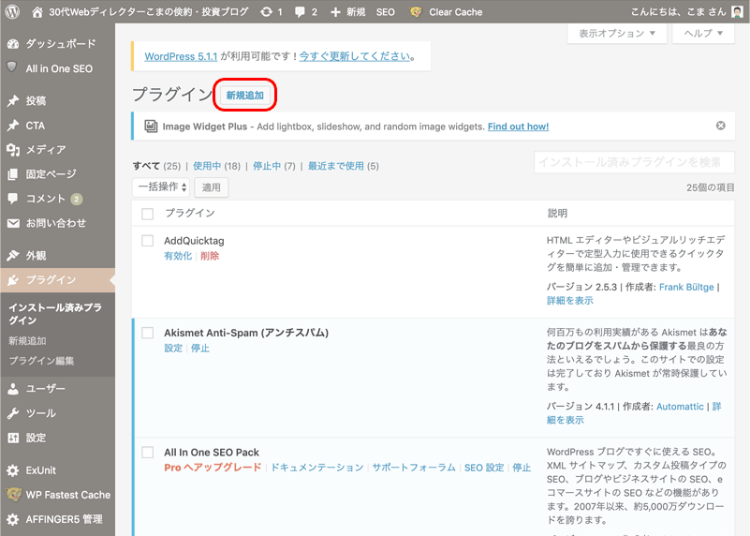The height and width of the screenshot is (536, 750).
Task: Click コメント bubble icon in sidebar
Action: pos(13,199)
